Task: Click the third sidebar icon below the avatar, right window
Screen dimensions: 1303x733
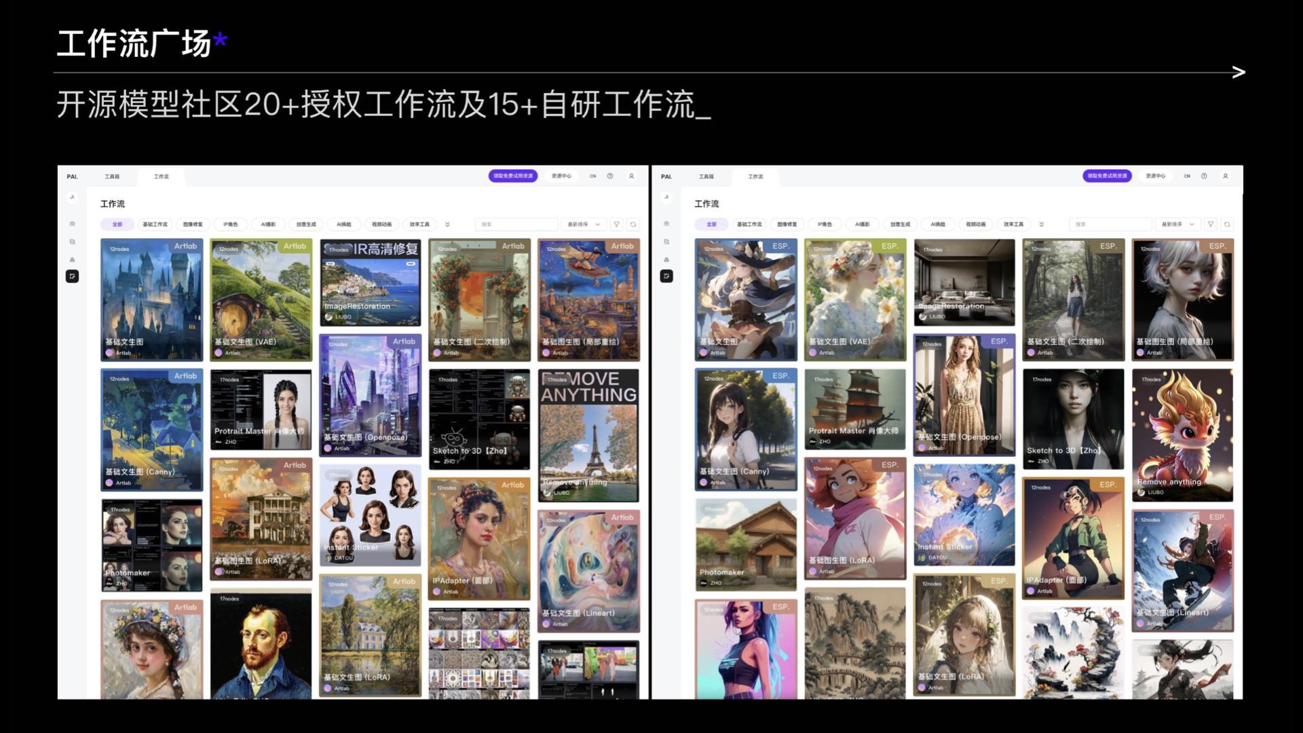Action: tap(666, 259)
